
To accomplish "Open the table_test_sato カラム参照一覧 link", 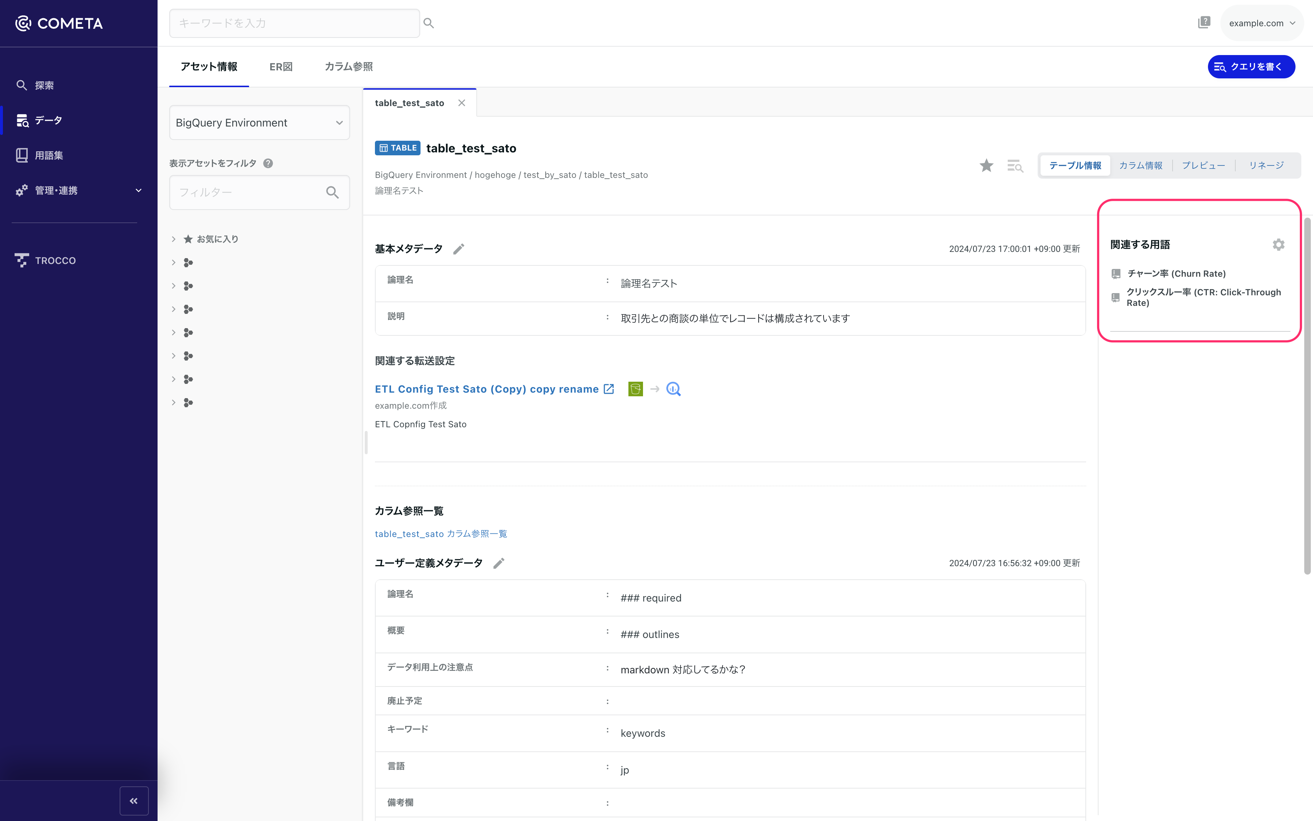I will click(441, 534).
